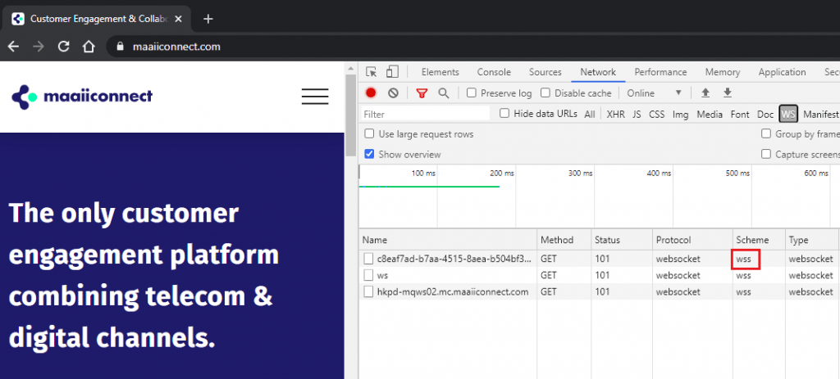
Task: Click the maaiiconnect logo
Action: 82,97
